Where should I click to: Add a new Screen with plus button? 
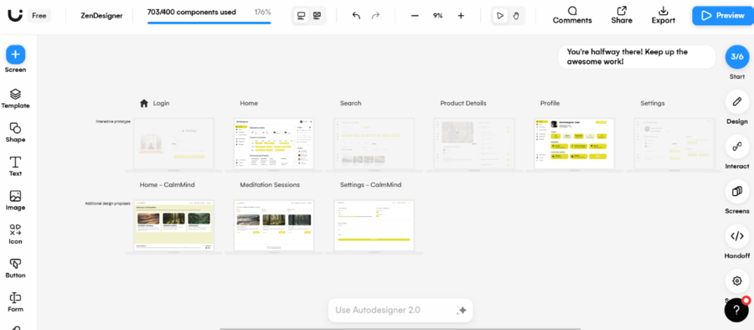[x=15, y=54]
